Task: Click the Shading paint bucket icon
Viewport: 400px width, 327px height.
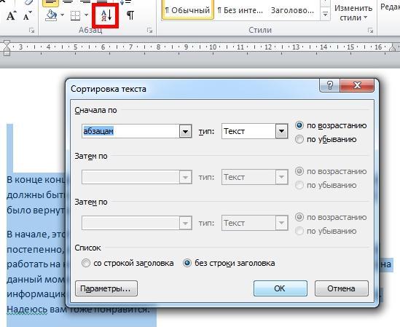Action: pos(52,15)
